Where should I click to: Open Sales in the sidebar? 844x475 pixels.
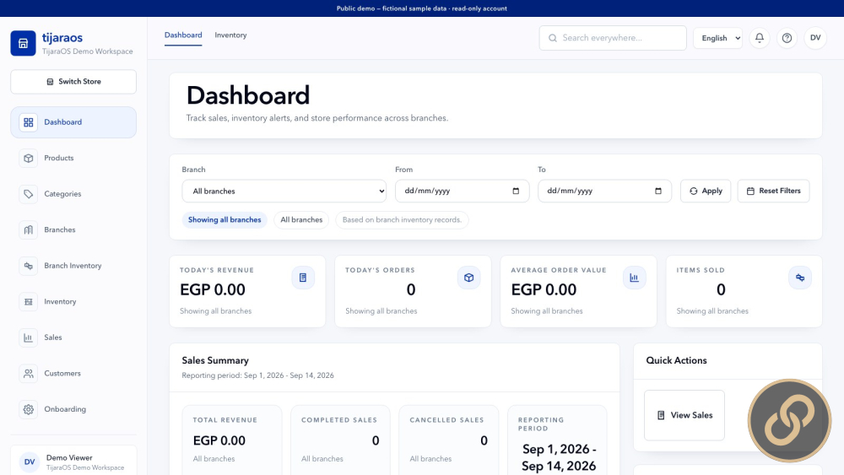(x=73, y=337)
